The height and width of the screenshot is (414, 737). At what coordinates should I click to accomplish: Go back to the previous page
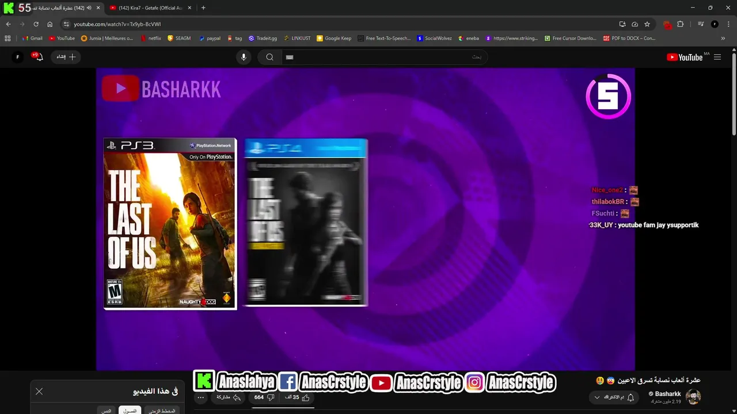tap(8, 24)
